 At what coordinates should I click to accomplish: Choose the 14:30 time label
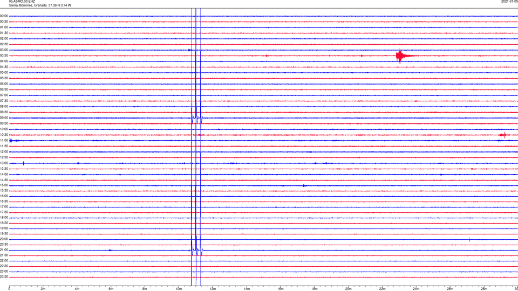pyautogui.click(x=4, y=180)
